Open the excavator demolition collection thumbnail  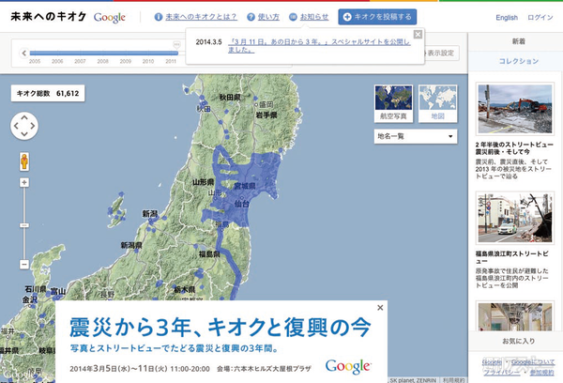(x=515, y=109)
